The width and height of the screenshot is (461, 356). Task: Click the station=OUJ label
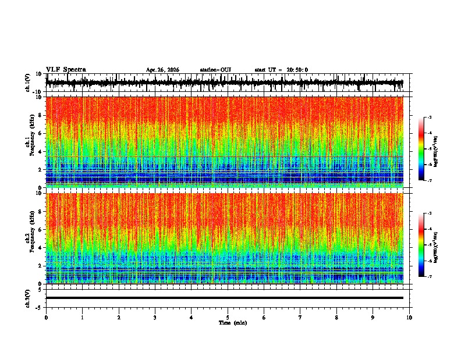pyautogui.click(x=215, y=70)
